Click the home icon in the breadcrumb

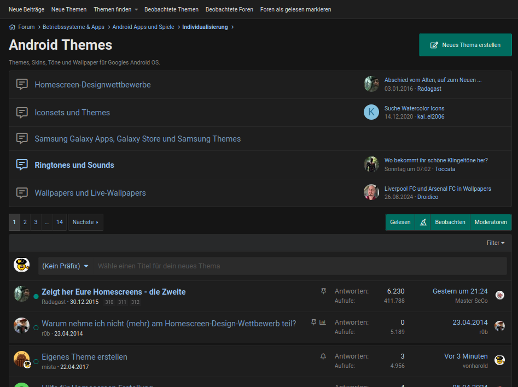coord(12,27)
